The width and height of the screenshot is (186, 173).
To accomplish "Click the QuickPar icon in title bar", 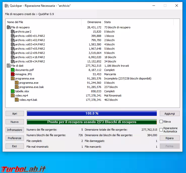I will pos(7,6).
